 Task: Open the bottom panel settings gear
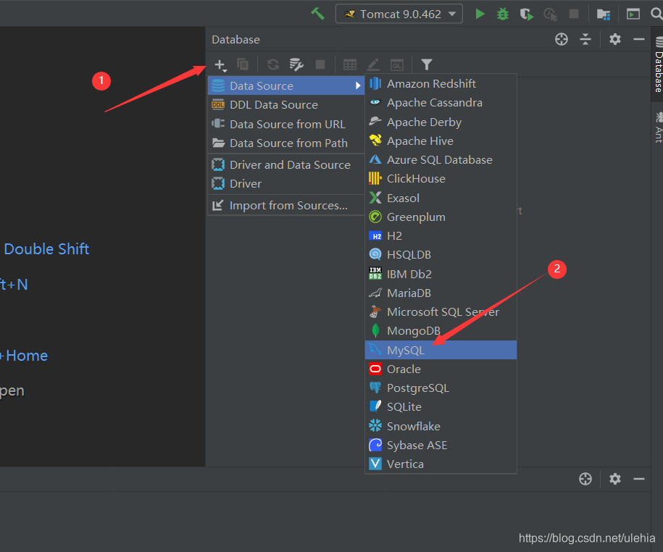click(x=614, y=479)
